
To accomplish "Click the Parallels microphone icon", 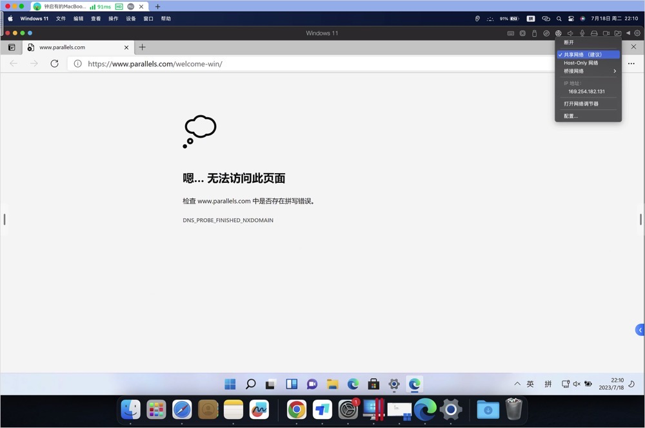I will pos(582,33).
